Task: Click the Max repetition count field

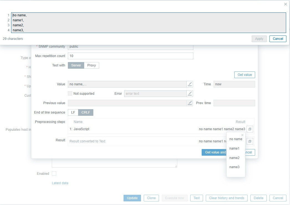Action: click(x=130, y=56)
